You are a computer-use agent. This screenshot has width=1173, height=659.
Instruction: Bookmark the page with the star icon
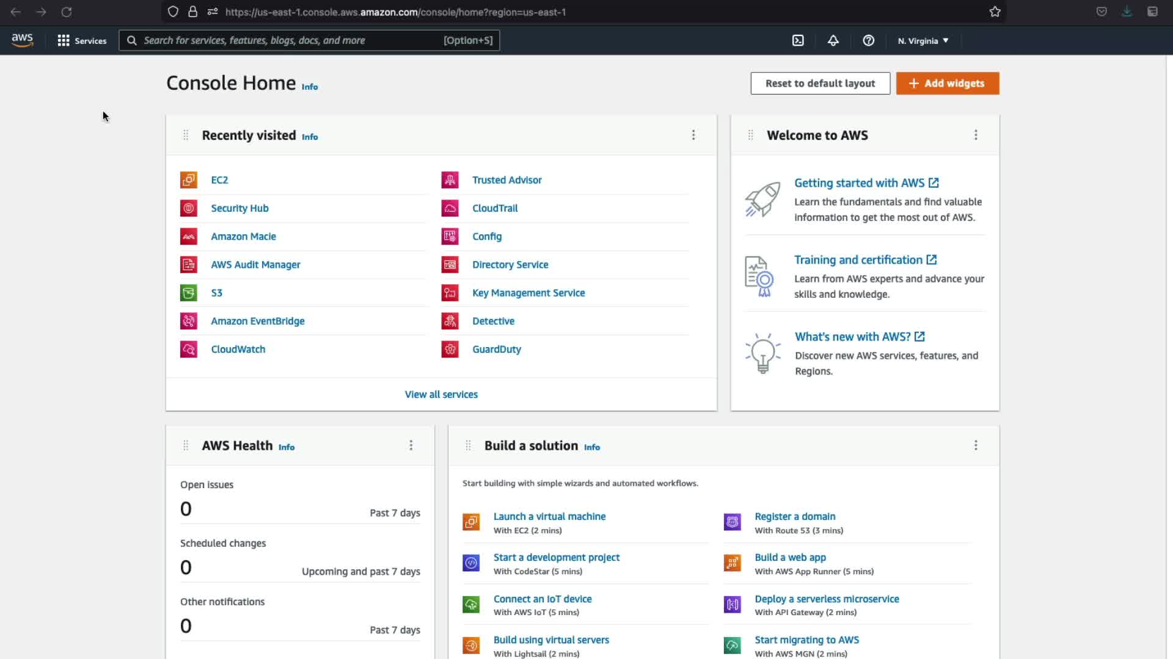(995, 12)
